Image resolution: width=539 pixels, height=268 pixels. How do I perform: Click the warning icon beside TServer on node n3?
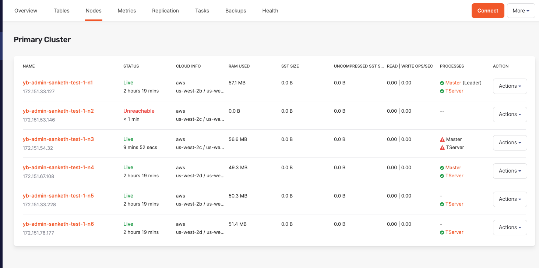(442, 147)
